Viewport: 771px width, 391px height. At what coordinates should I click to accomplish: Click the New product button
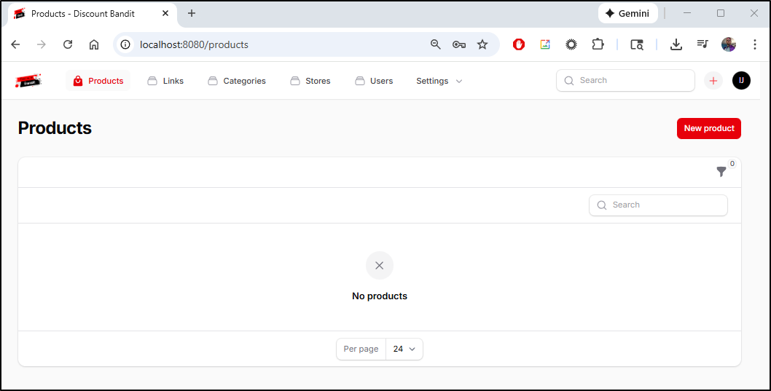(708, 128)
